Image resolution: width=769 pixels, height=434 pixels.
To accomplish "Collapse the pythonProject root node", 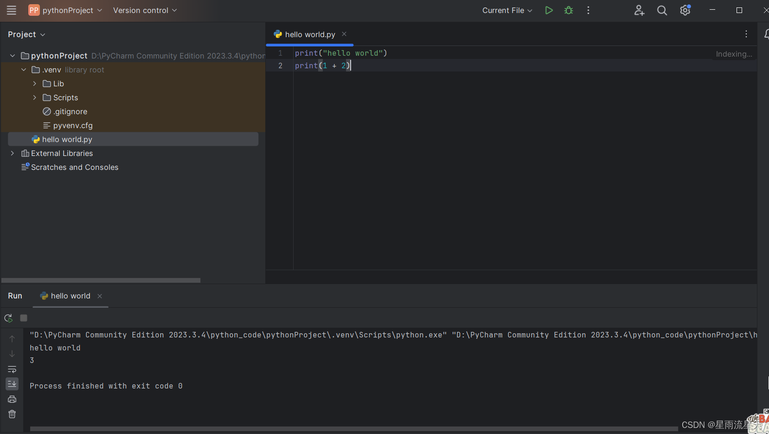I will click(13, 56).
